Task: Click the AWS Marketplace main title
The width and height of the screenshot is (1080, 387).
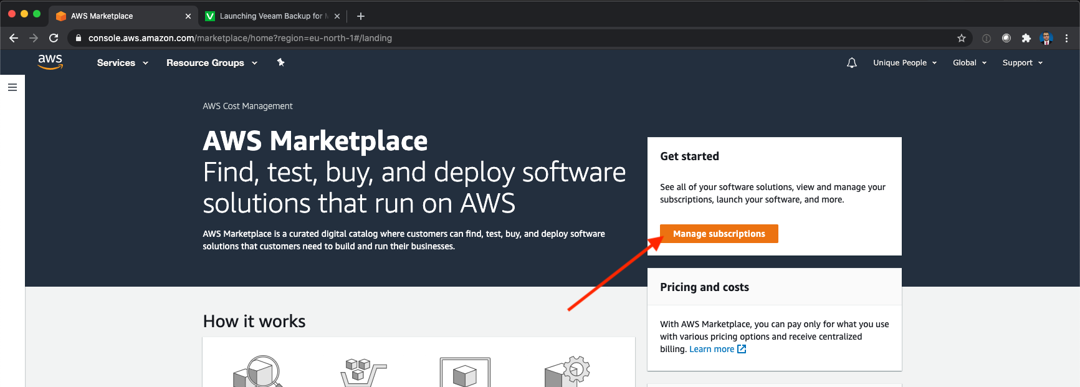Action: pos(315,141)
